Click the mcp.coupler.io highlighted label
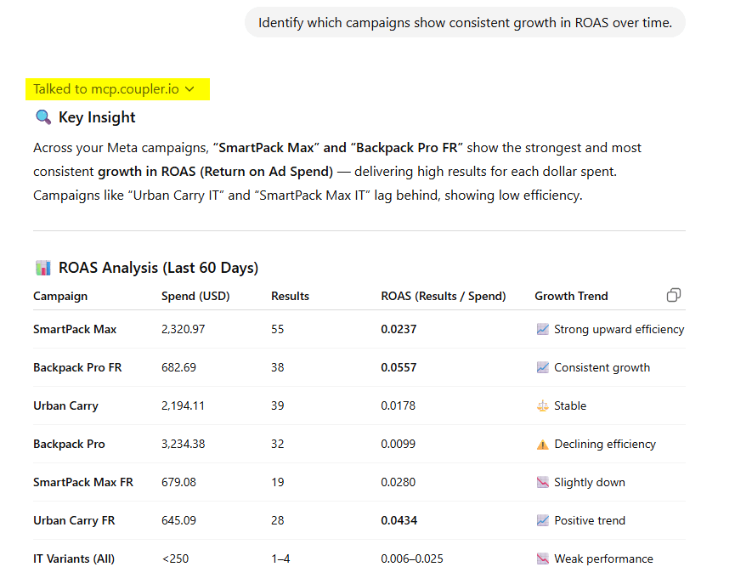The height and width of the screenshot is (584, 735). pyautogui.click(x=117, y=88)
